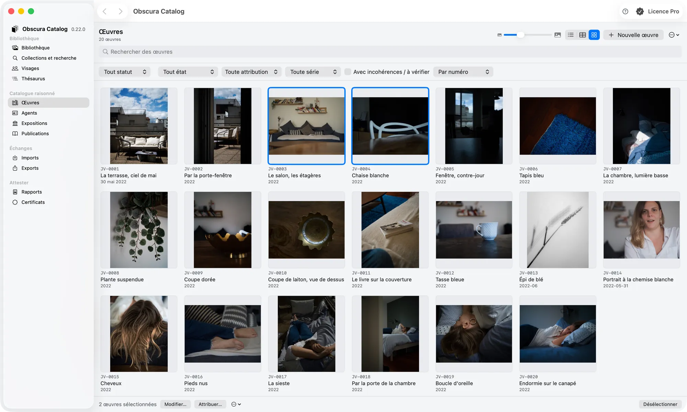This screenshot has width=687, height=412.
Task: Click the Rechercher des œuvres search field
Action: 390,52
